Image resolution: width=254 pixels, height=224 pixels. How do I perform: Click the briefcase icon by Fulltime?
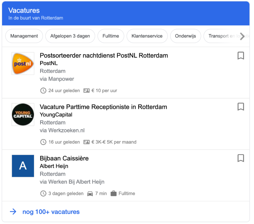[x=114, y=193]
